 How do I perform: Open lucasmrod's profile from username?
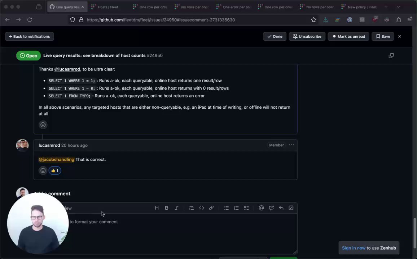[x=49, y=145]
